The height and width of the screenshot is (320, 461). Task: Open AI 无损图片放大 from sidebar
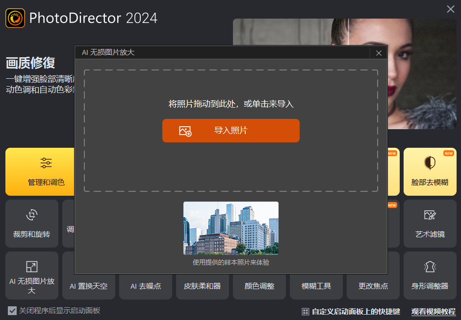point(31,275)
